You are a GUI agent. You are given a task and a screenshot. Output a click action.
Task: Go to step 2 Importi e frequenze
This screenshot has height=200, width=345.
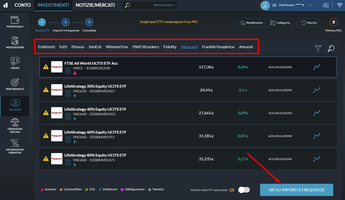tap(66, 22)
